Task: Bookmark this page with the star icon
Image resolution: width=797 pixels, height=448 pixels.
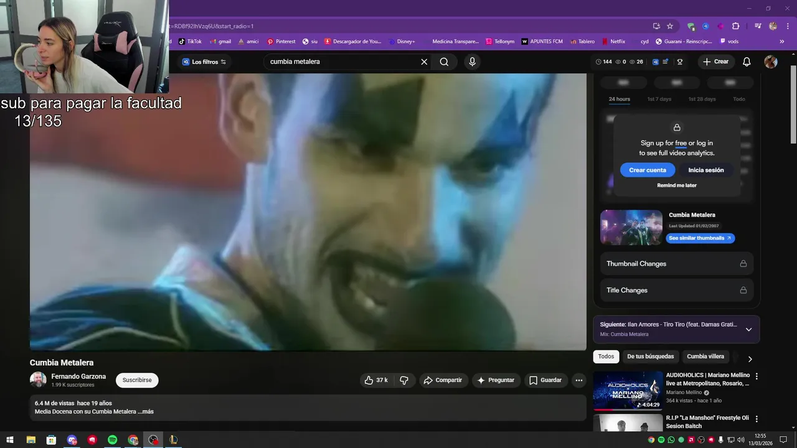Action: [670, 26]
